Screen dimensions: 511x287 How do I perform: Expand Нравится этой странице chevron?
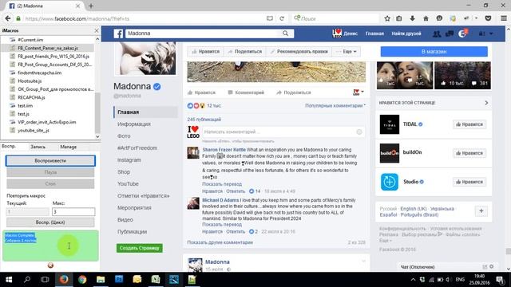tap(486, 103)
